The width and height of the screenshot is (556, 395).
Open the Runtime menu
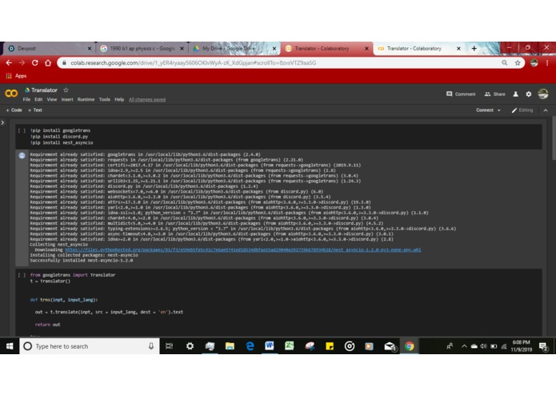[x=86, y=99]
